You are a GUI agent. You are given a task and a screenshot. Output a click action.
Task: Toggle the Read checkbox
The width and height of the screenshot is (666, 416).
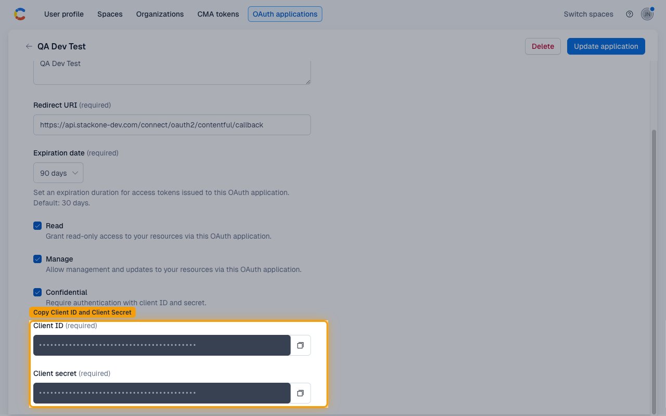(x=37, y=226)
